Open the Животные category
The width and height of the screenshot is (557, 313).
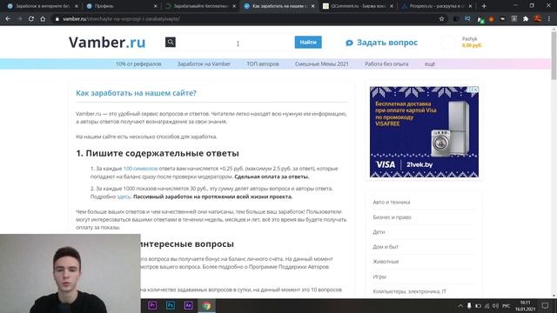coord(386,262)
